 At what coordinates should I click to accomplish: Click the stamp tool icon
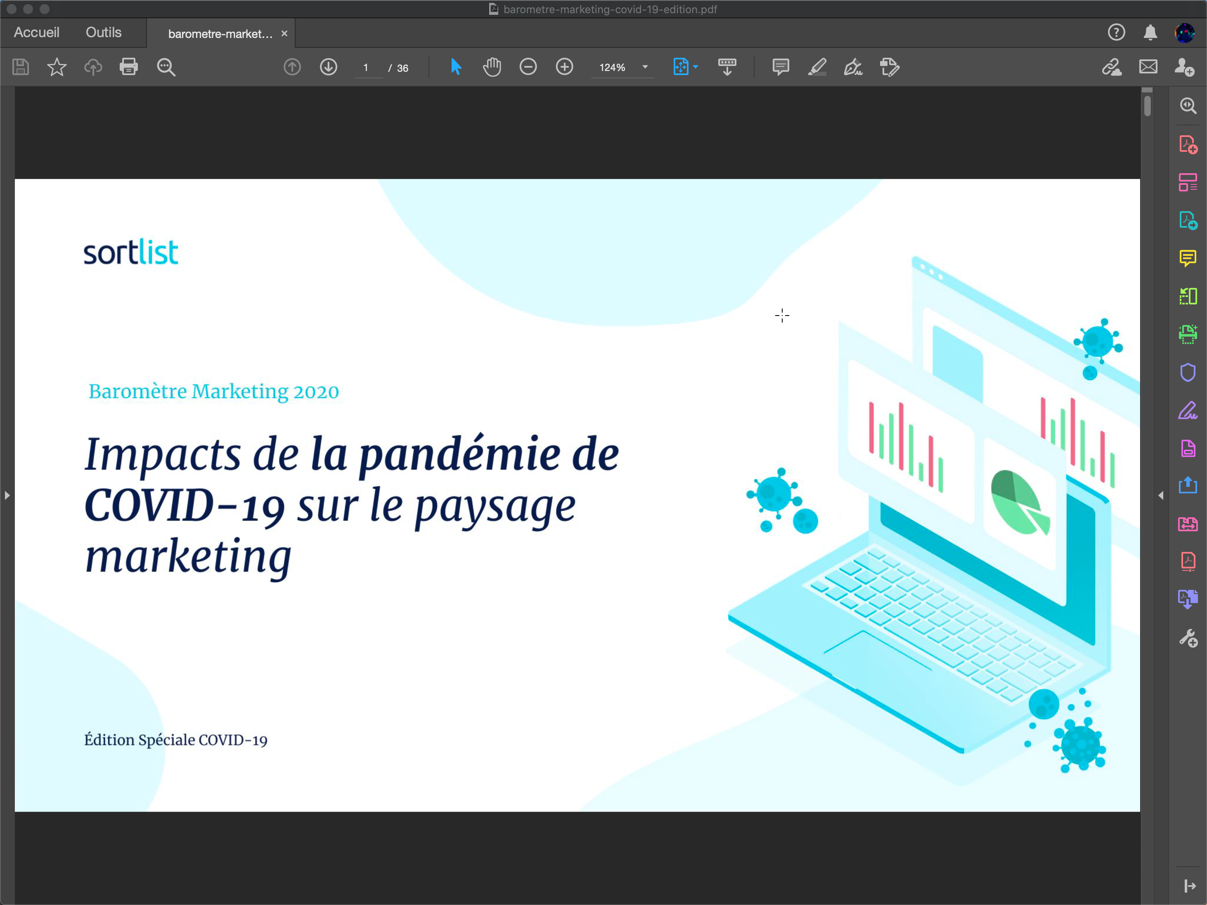click(890, 67)
